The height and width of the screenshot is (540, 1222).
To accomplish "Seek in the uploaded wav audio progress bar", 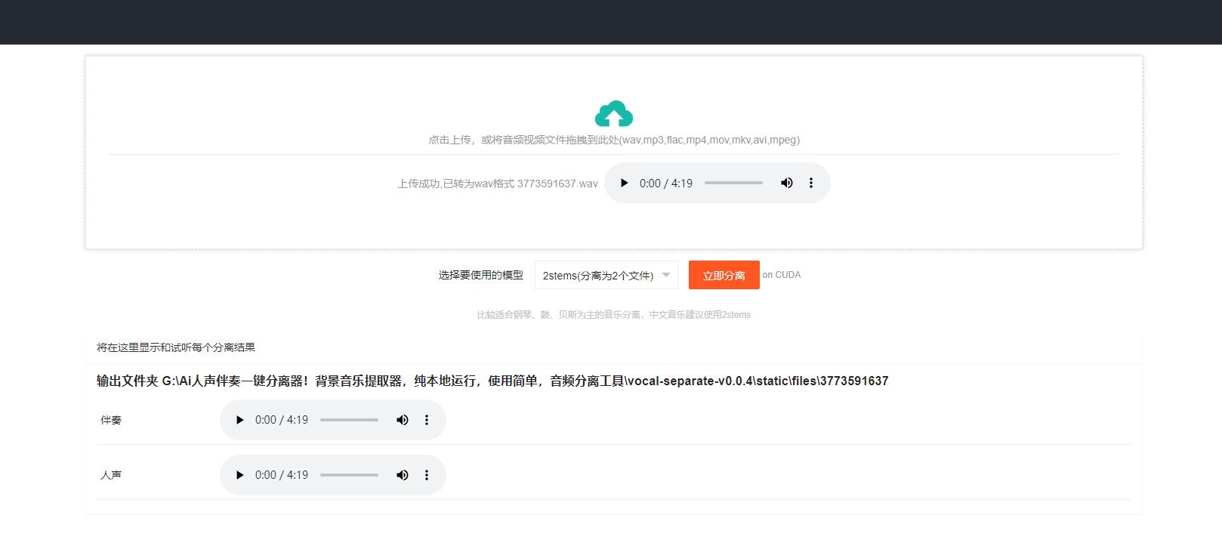I will (x=733, y=183).
